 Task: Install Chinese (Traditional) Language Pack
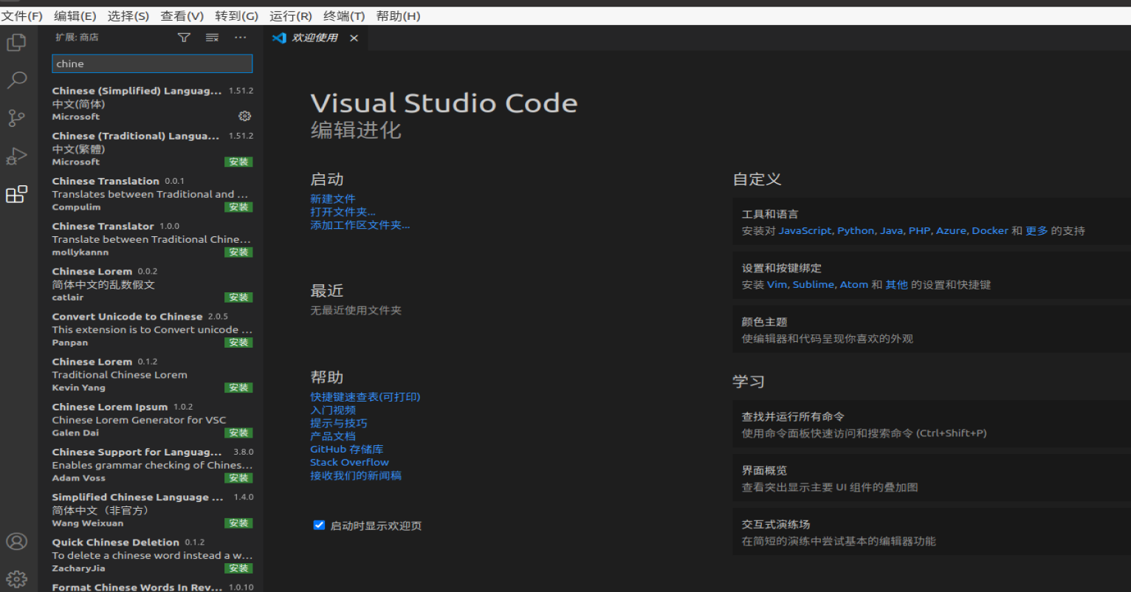coord(238,162)
